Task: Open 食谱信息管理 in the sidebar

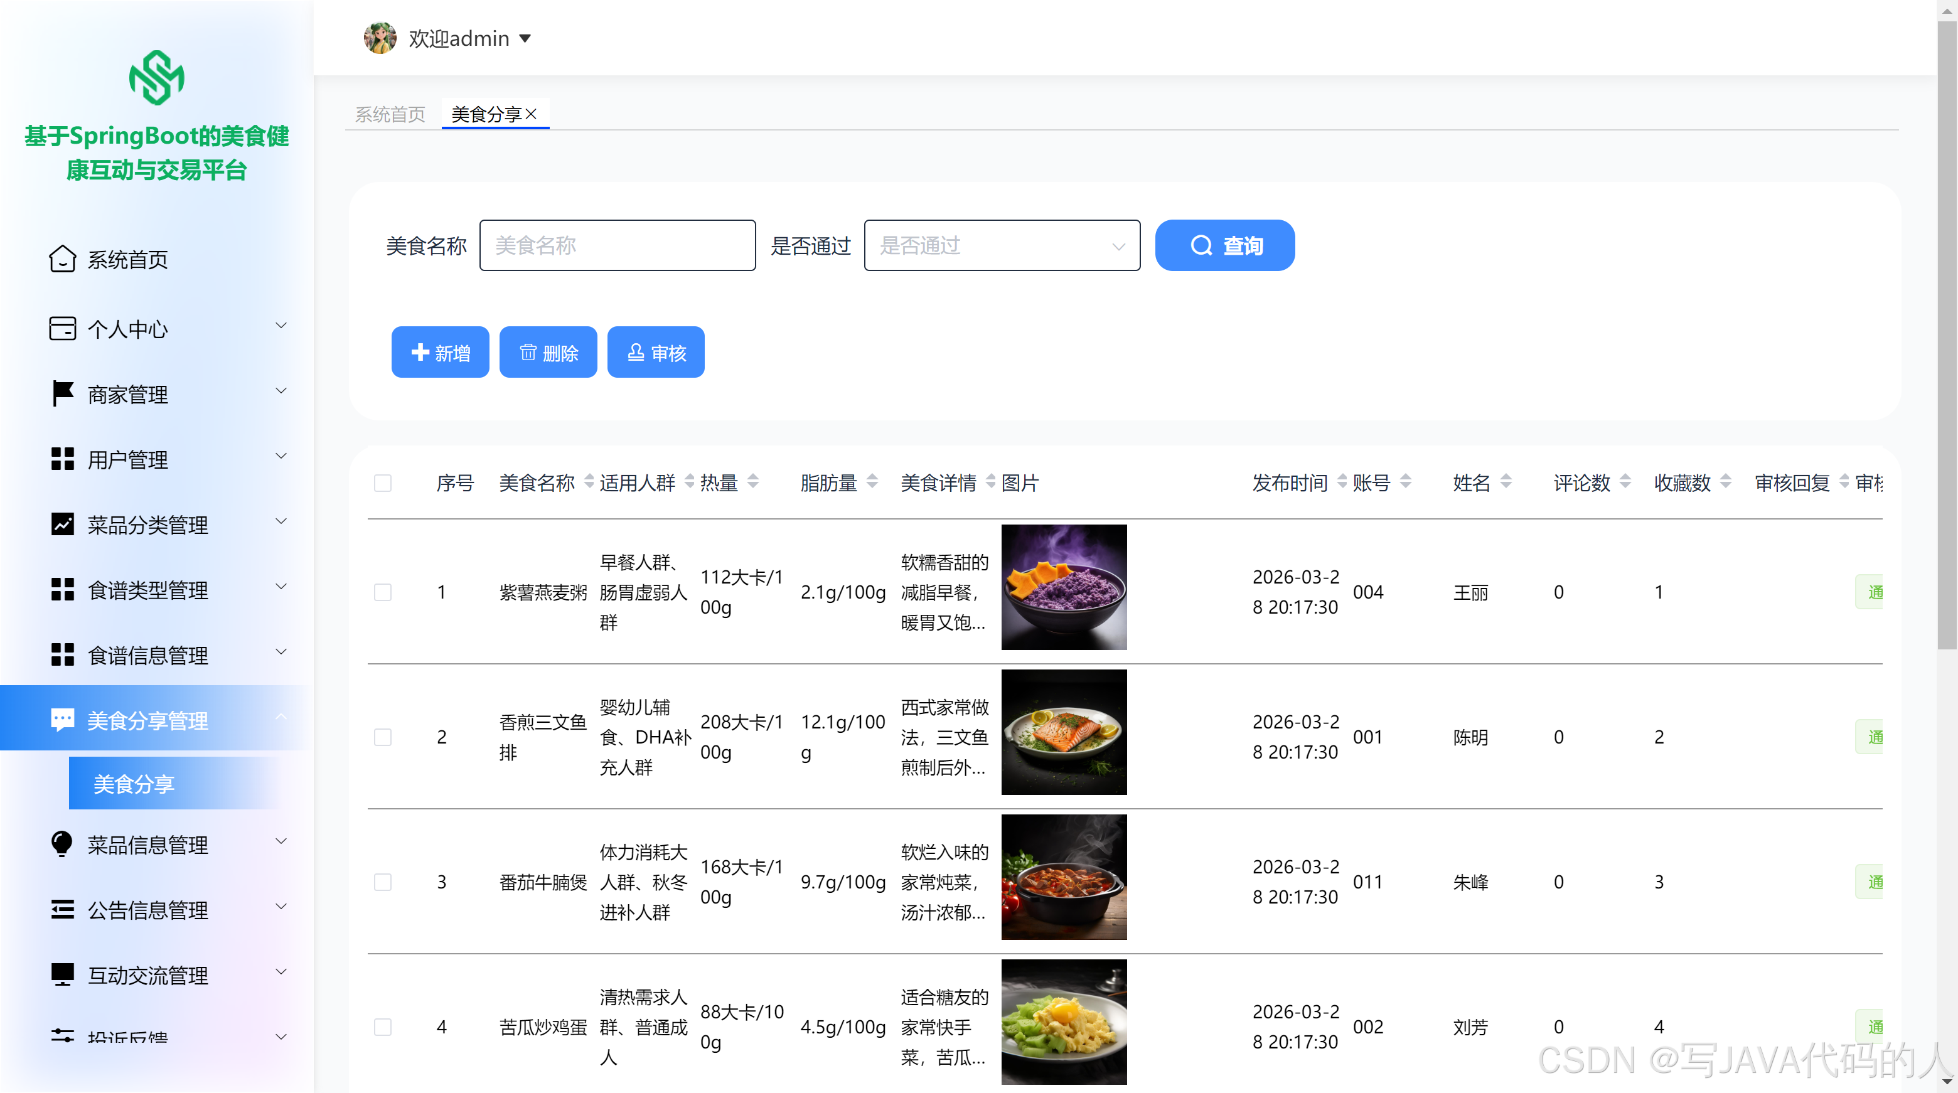Action: 156,655
